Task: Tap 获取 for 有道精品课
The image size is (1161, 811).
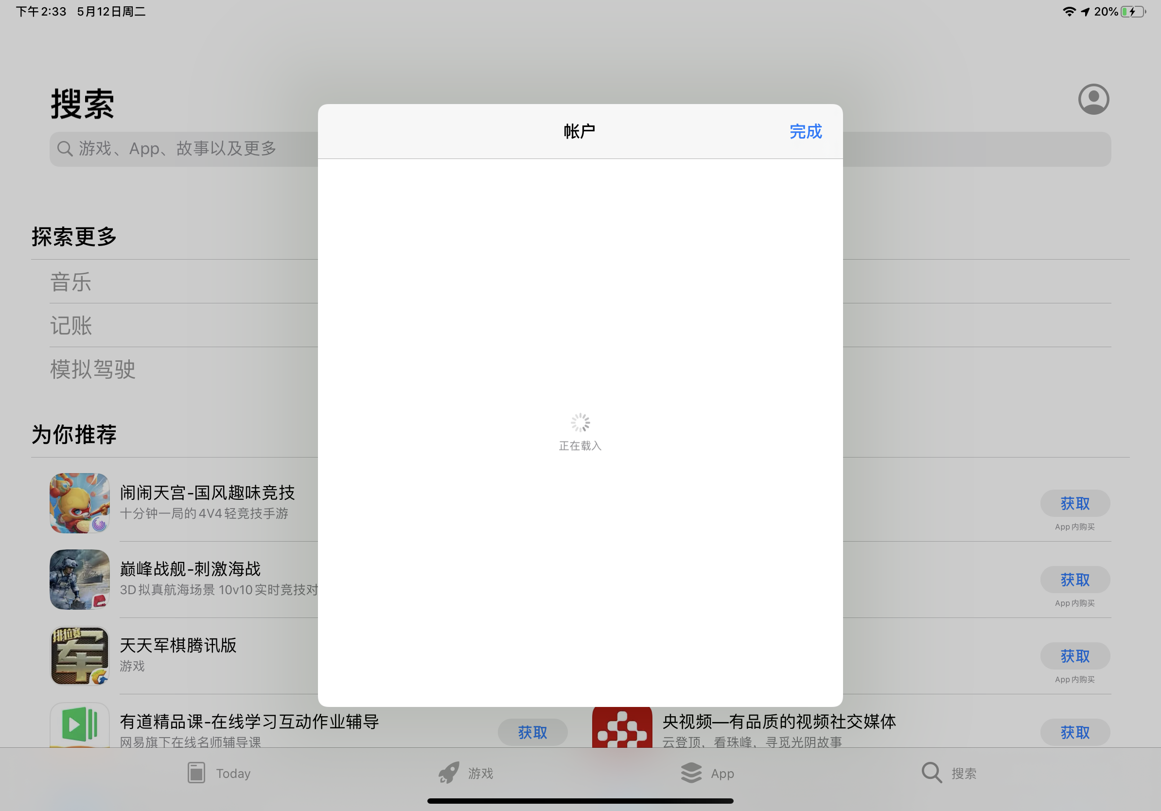Action: (x=532, y=732)
